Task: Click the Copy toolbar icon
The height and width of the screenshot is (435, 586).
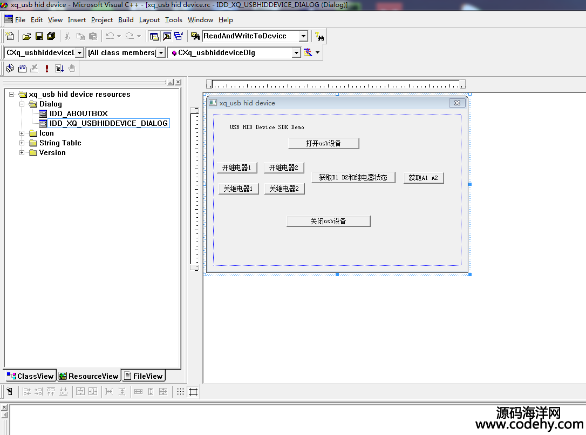Action: tap(80, 36)
